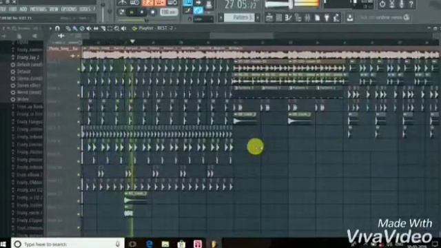Stop playback with the stop button
Screen dimensions: 441x248
142,12
